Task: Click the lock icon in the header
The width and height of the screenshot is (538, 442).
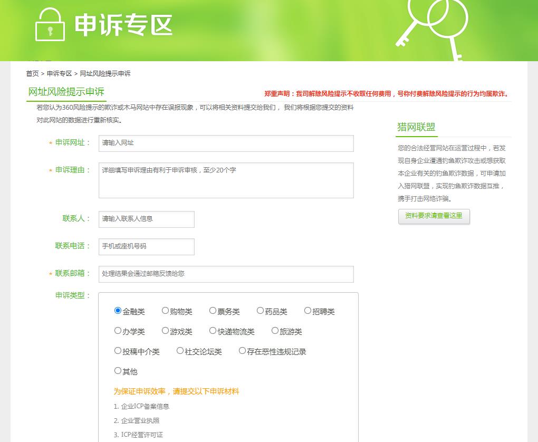Action: [50, 25]
